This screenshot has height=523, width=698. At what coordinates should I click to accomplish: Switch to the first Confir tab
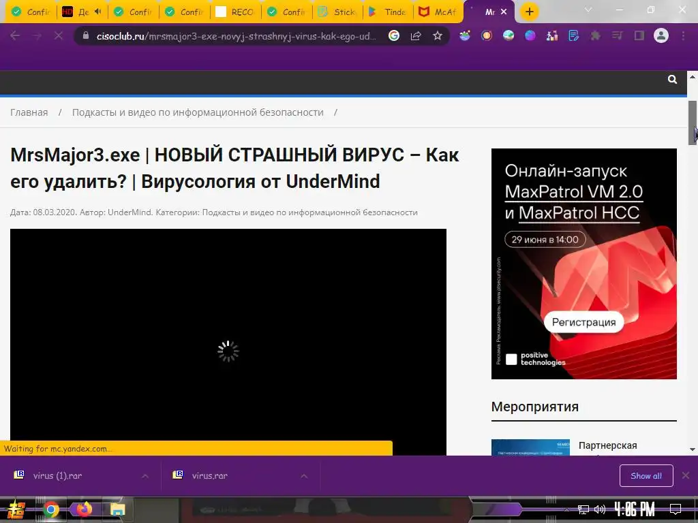pos(31,12)
